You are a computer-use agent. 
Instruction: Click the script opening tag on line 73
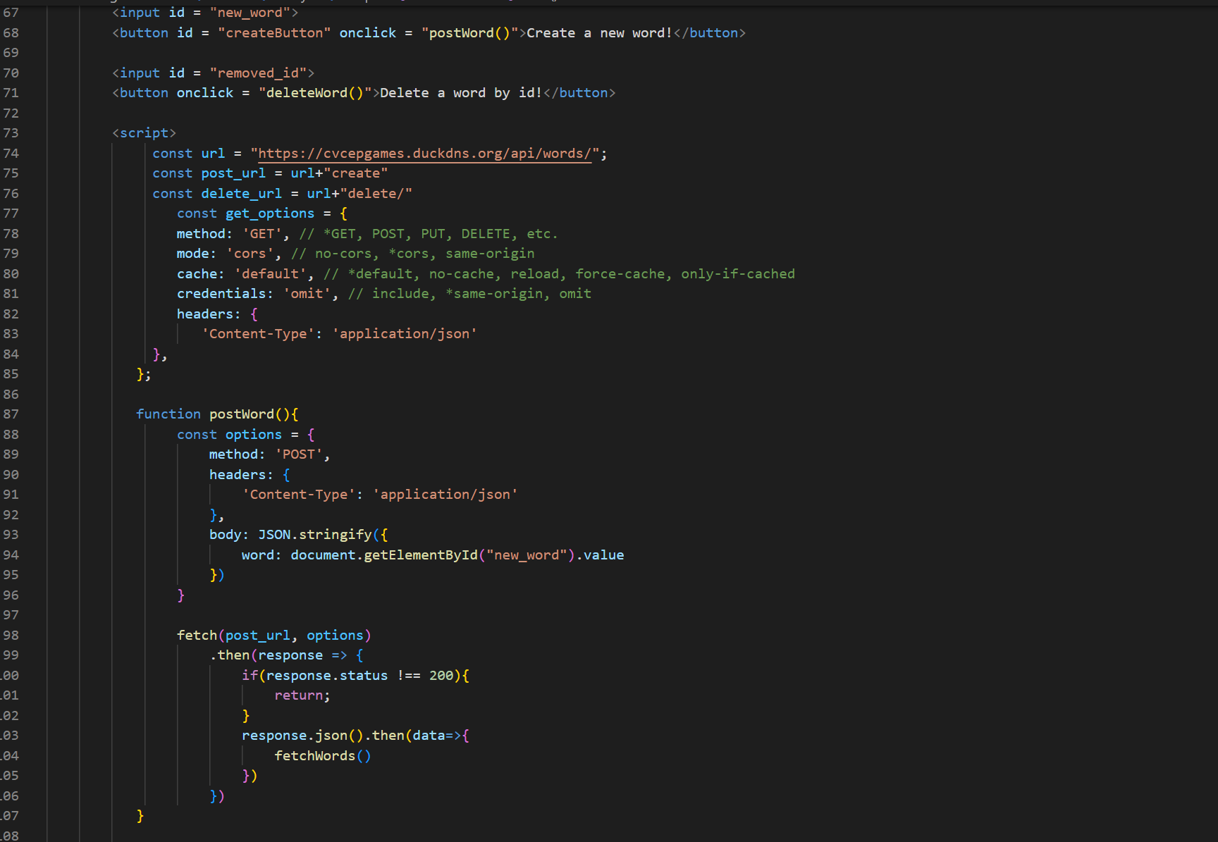(145, 132)
